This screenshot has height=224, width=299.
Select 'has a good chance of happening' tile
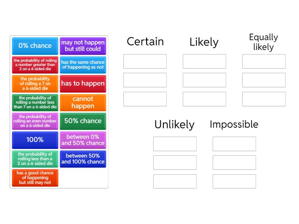pos(35,178)
